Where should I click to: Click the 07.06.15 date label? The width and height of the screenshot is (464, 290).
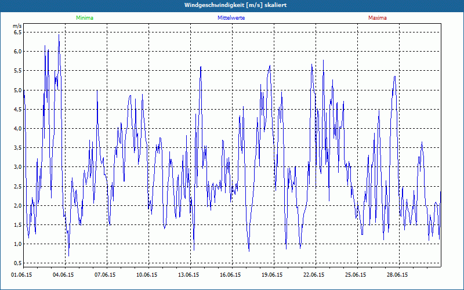click(x=105, y=275)
